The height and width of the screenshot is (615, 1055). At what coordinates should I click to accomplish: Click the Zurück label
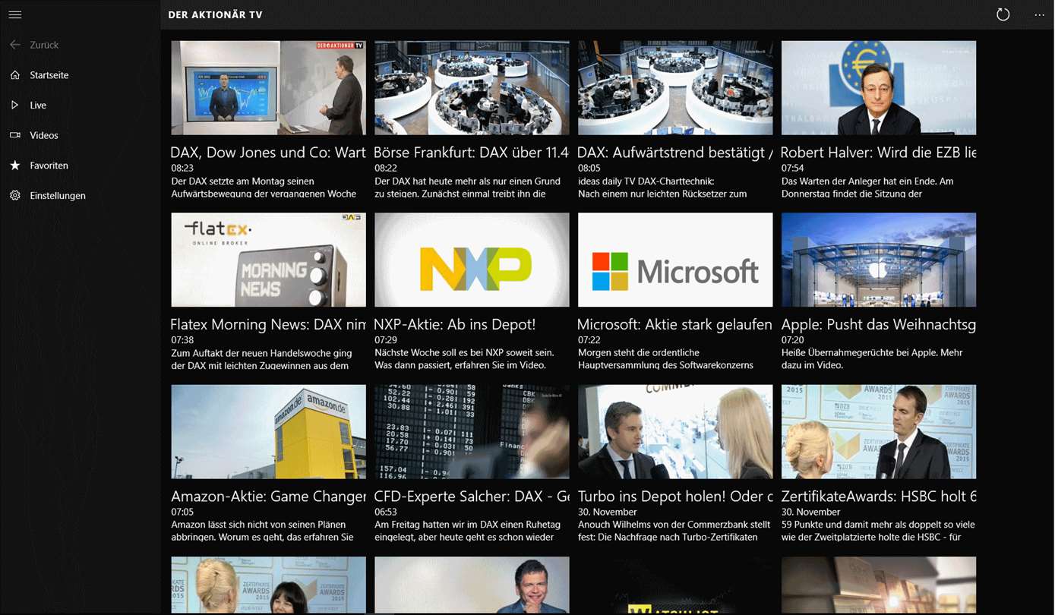coord(44,45)
